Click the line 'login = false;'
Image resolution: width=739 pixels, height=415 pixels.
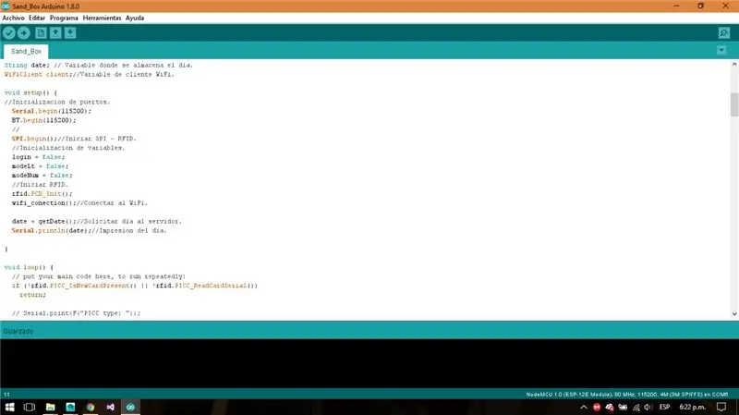[x=38, y=157]
